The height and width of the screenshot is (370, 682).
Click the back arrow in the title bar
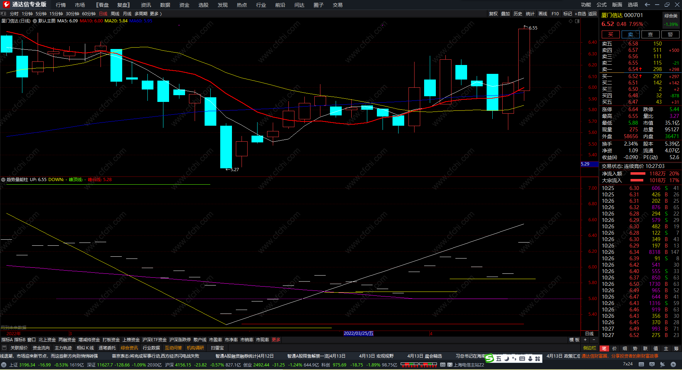pos(647,5)
